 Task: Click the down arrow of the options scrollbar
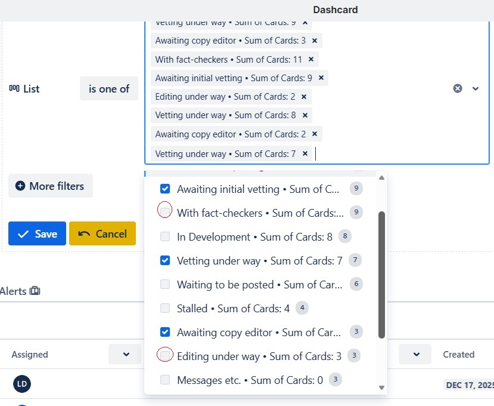coord(381,387)
